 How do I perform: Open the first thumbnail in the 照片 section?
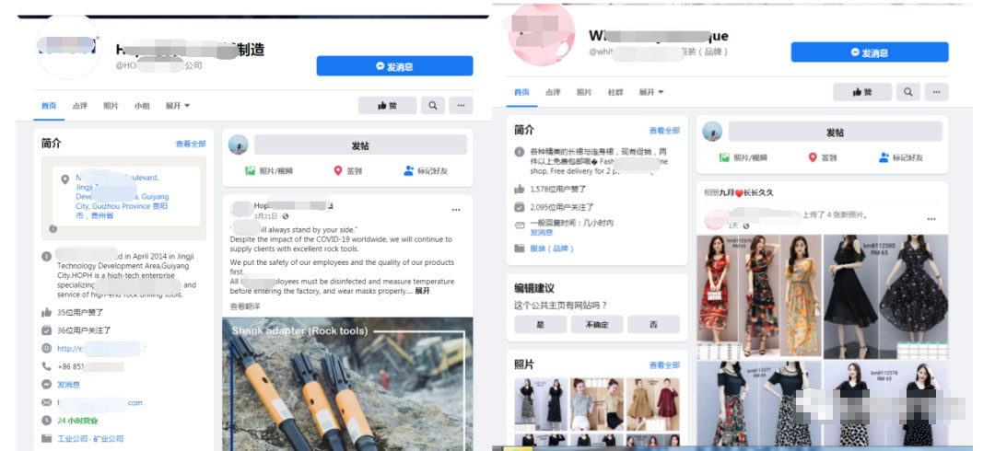[541, 403]
